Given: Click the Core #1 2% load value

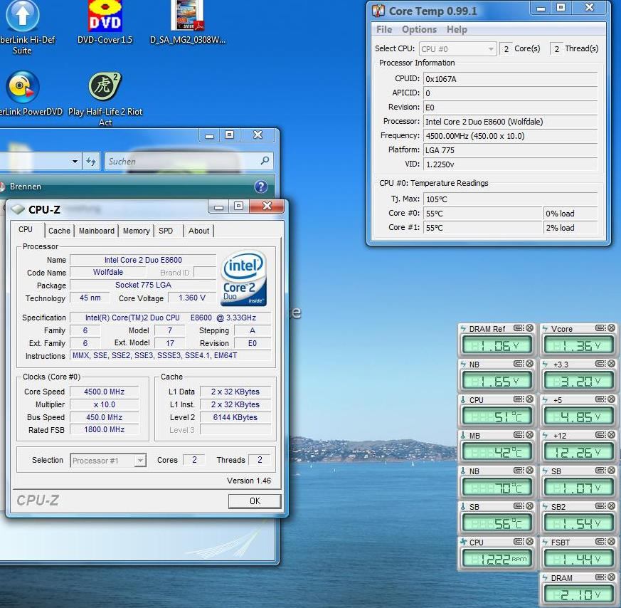Looking at the screenshot, I should coord(570,228).
